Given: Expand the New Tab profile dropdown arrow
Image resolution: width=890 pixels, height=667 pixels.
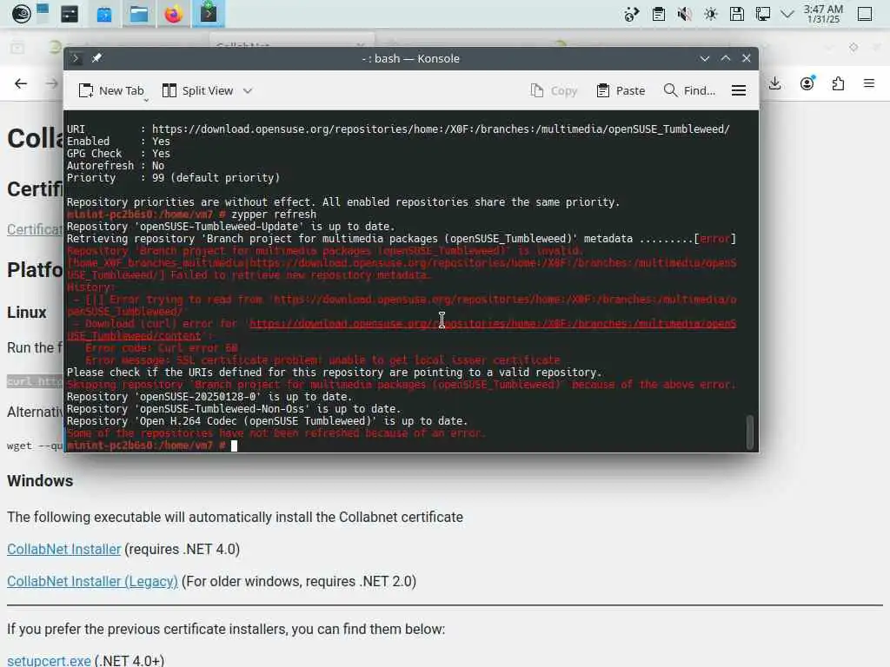Looking at the screenshot, I should coord(146,100).
